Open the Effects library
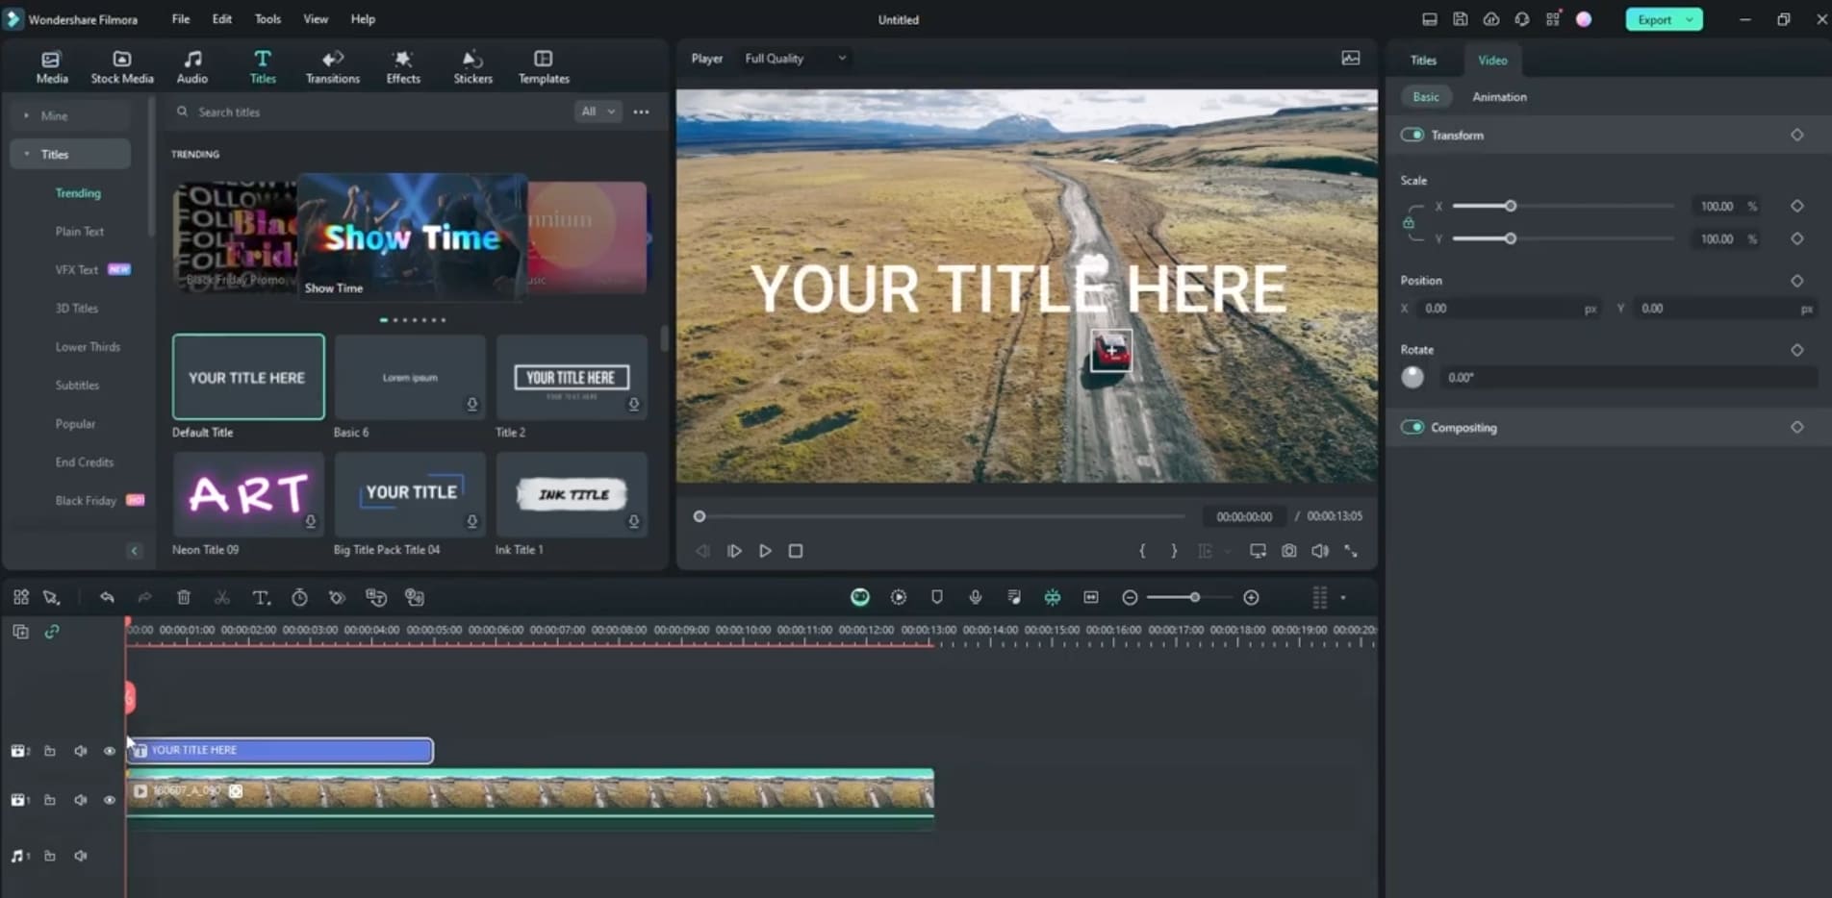This screenshot has width=1832, height=898. point(403,67)
